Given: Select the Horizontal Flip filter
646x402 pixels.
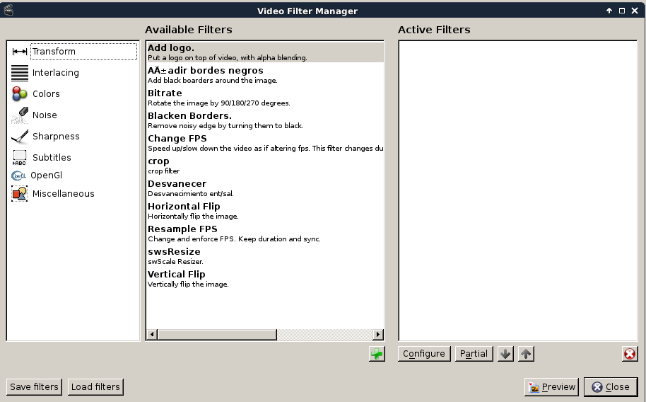Looking at the screenshot, I should 265,211.
